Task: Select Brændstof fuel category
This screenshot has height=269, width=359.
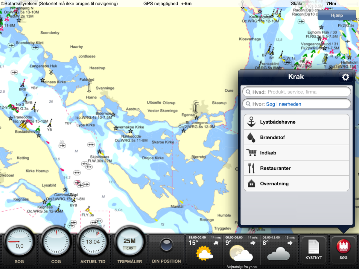Action: [296, 137]
